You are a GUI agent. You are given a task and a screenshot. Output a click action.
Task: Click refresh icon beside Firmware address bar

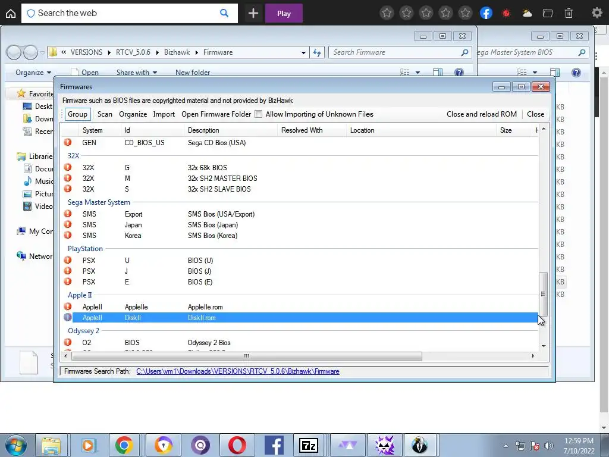317,52
